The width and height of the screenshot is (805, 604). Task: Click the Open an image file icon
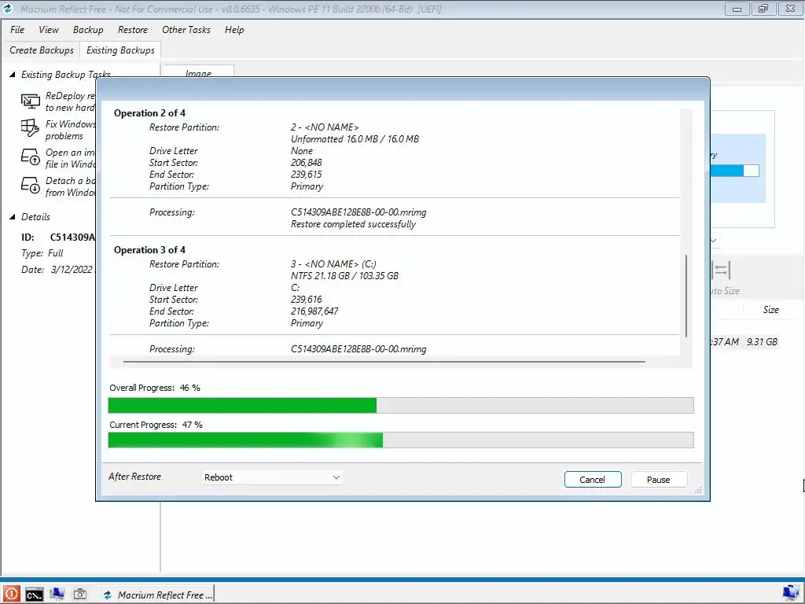click(31, 157)
